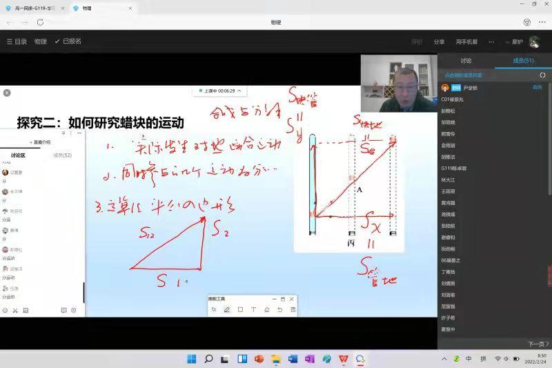Viewport: 552px width, 368px height.
Task: Expand the 上课中 timer dropdown arrow
Action: (241, 90)
